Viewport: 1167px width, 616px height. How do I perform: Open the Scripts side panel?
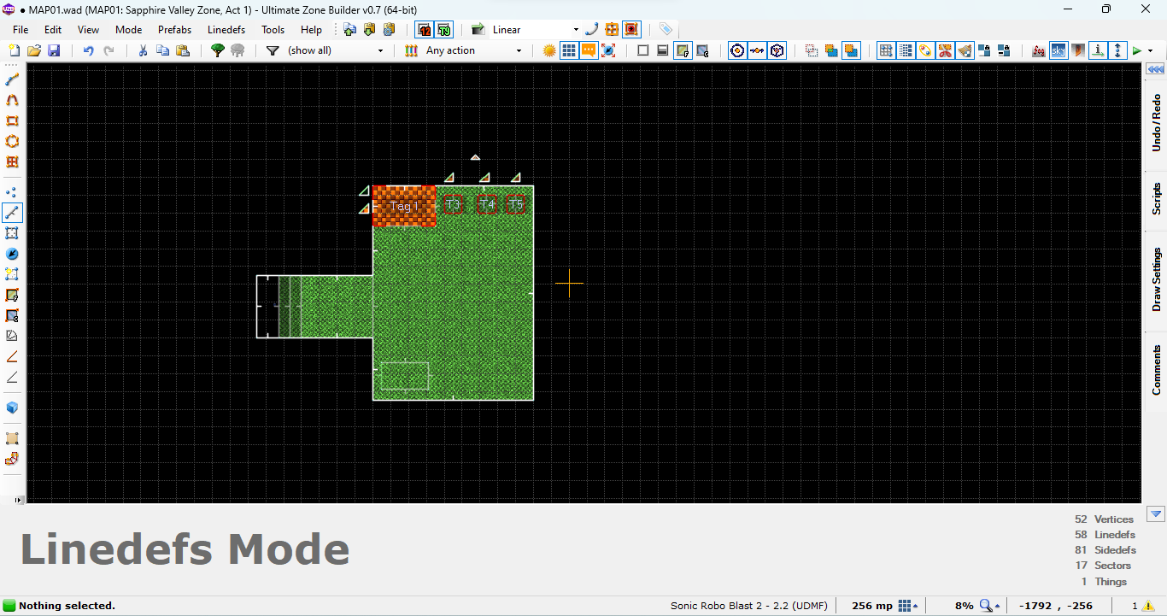point(1156,198)
